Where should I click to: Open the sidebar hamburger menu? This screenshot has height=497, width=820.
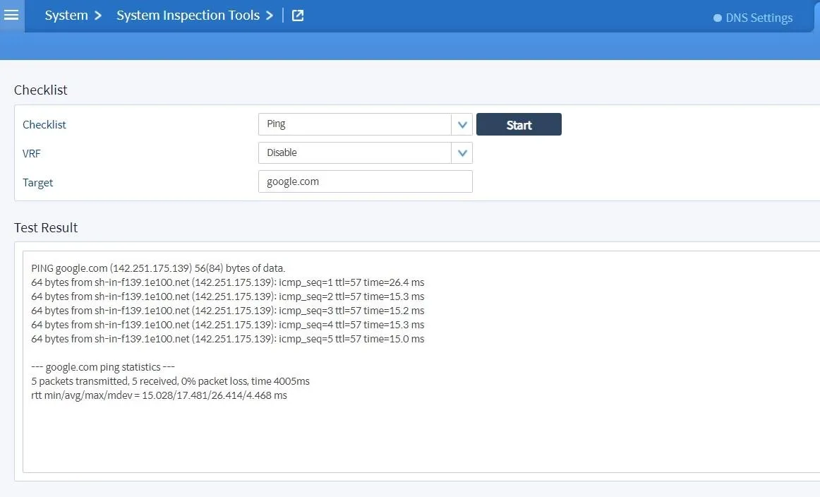(x=11, y=15)
